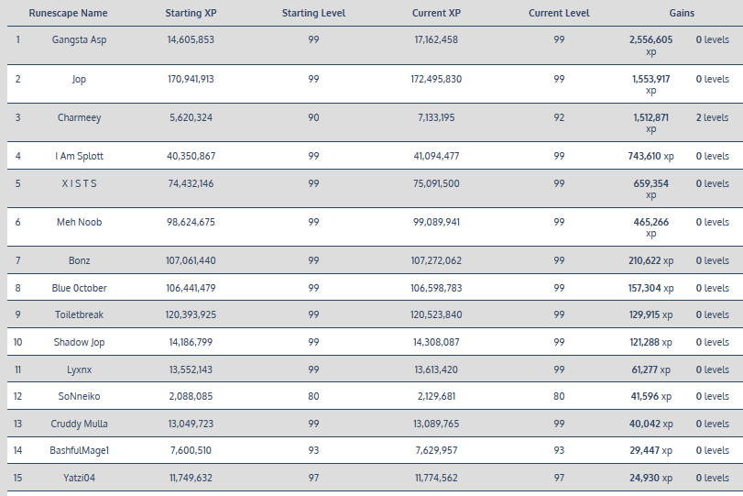Click the Current Level column header
This screenshot has width=743, height=496.
point(559,14)
